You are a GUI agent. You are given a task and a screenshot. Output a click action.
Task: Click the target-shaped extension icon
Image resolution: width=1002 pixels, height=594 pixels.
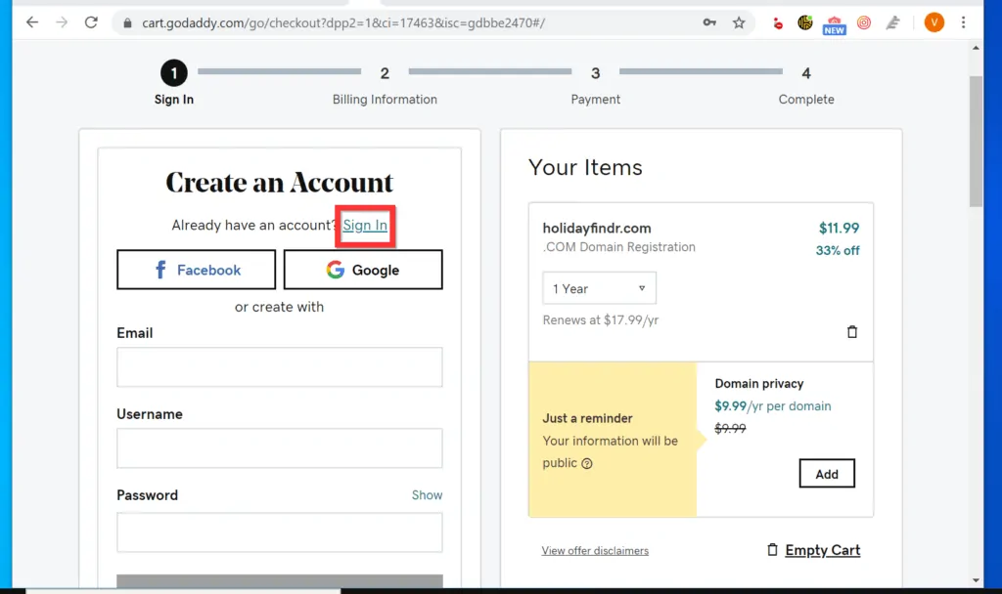pyautogui.click(x=864, y=23)
